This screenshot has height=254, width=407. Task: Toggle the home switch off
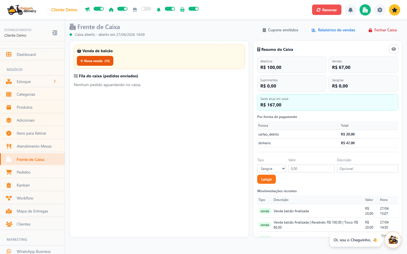pyautogui.click(x=122, y=9)
